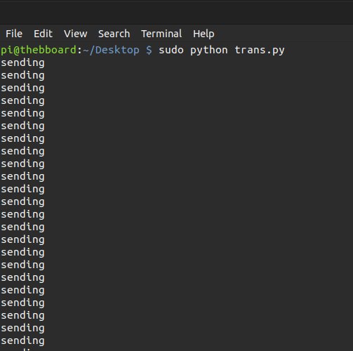Open the View menu
Viewport: 353px width, 351px height.
(x=76, y=34)
